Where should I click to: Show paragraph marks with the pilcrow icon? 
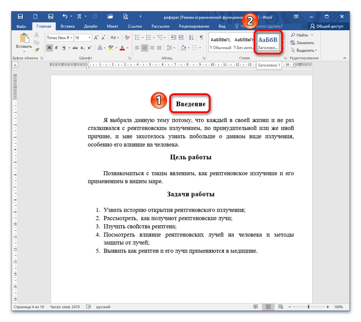(x=201, y=37)
